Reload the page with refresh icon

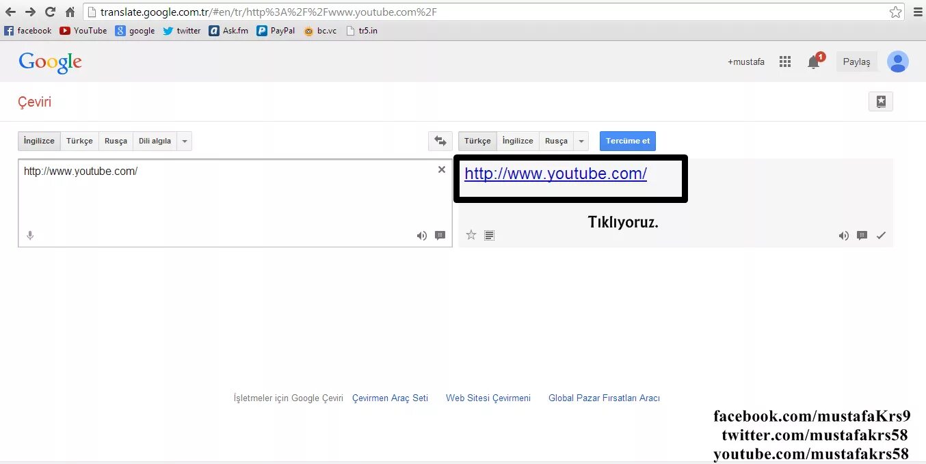point(50,12)
